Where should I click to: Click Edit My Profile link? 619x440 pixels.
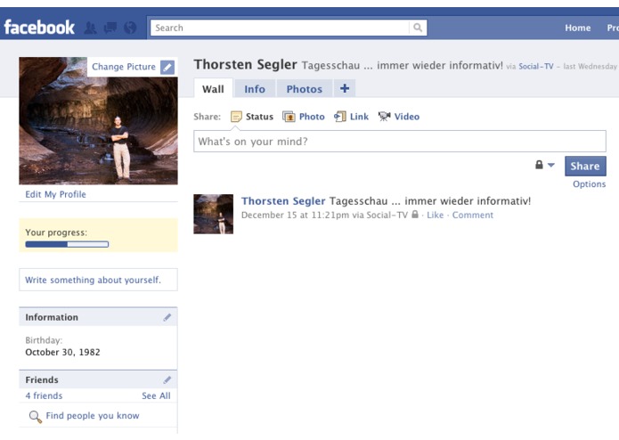[x=55, y=194]
